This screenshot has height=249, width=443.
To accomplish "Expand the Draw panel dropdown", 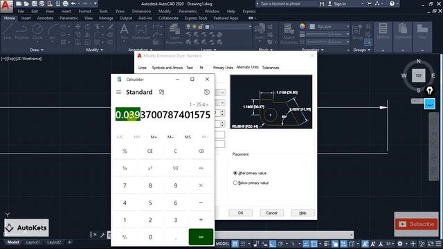I will (37, 50).
